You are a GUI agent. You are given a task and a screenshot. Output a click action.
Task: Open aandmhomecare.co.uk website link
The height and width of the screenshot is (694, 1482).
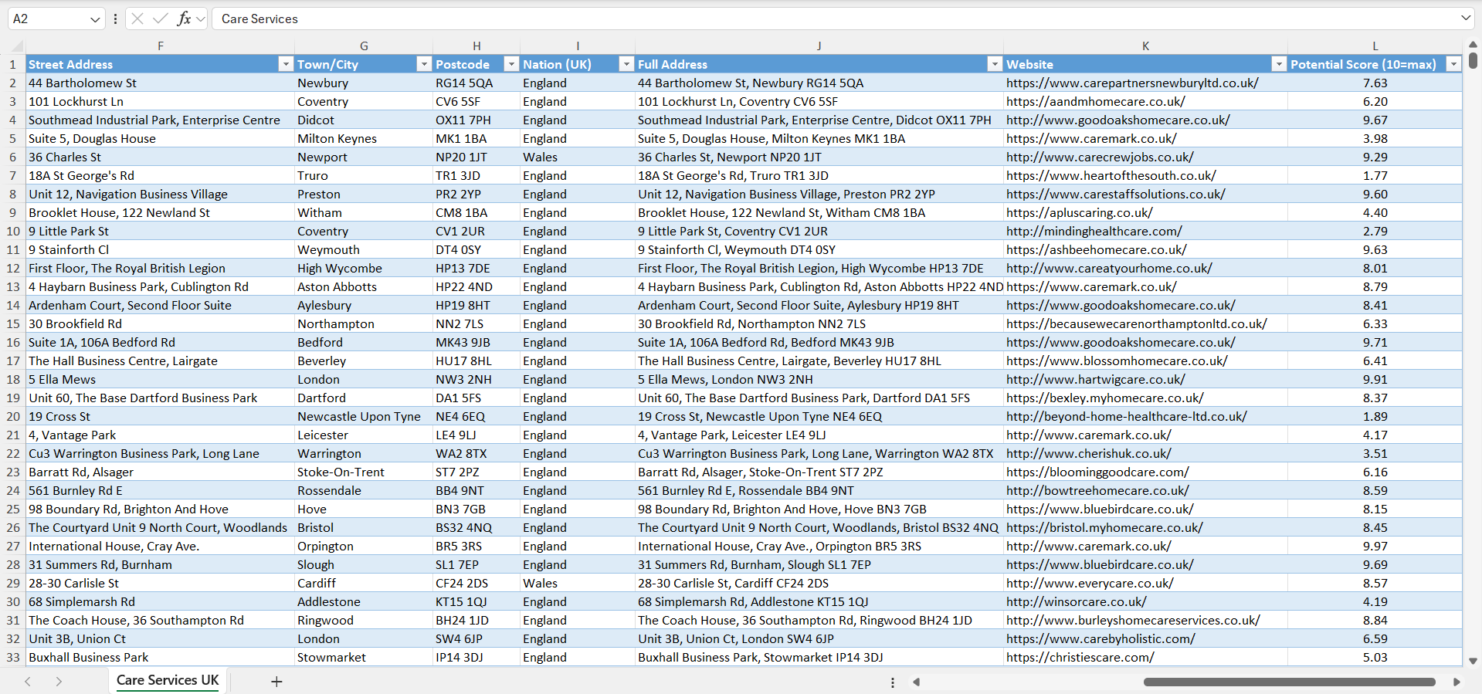coord(1096,101)
